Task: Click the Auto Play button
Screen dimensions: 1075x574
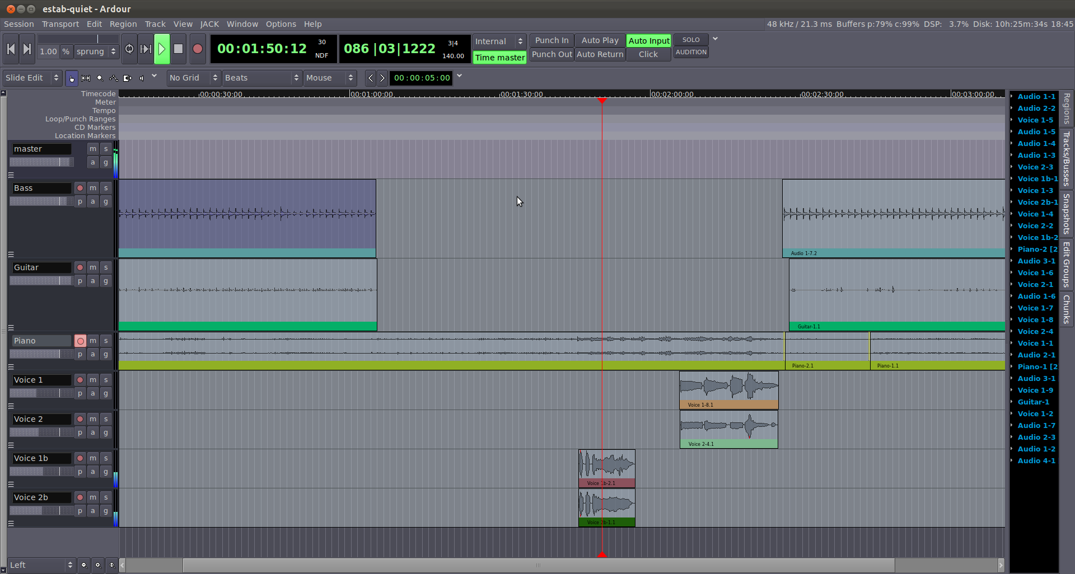Action: 600,40
